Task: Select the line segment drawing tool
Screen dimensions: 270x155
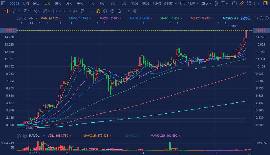Action: (14, 11)
